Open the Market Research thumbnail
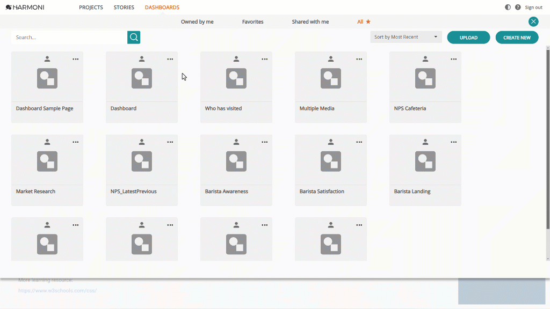The width and height of the screenshot is (550, 309). [47, 161]
